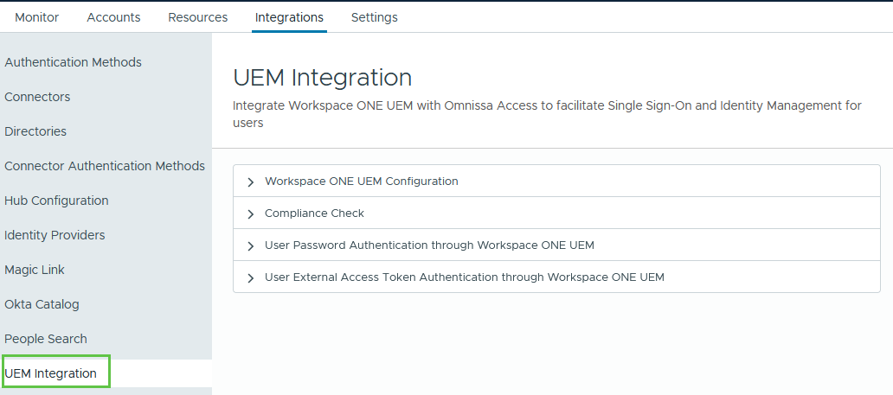Select Connectors in the sidebar
The image size is (893, 395).
(x=37, y=97)
